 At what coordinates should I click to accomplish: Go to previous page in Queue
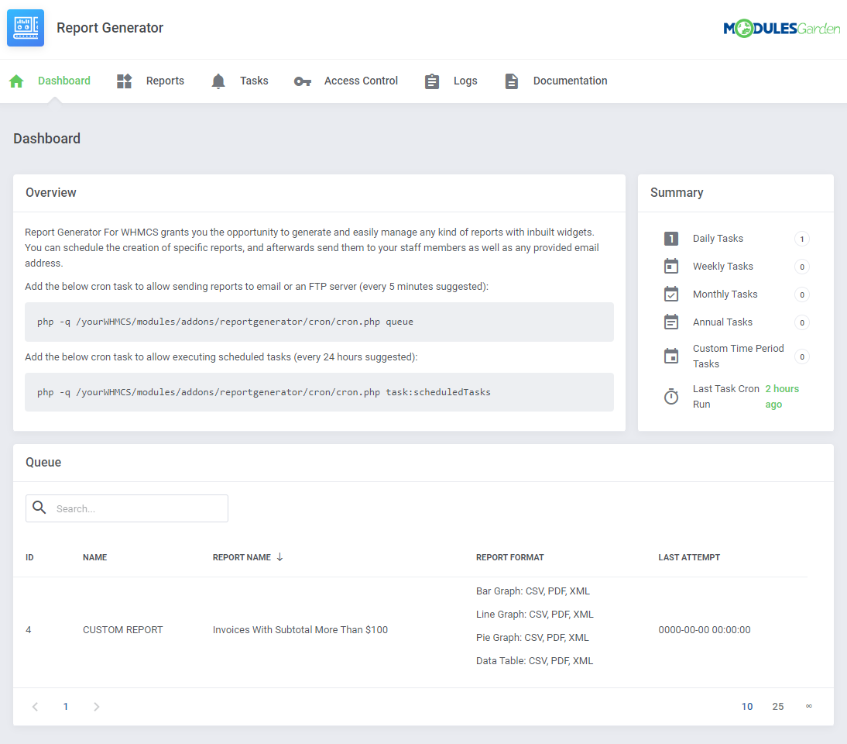point(35,707)
